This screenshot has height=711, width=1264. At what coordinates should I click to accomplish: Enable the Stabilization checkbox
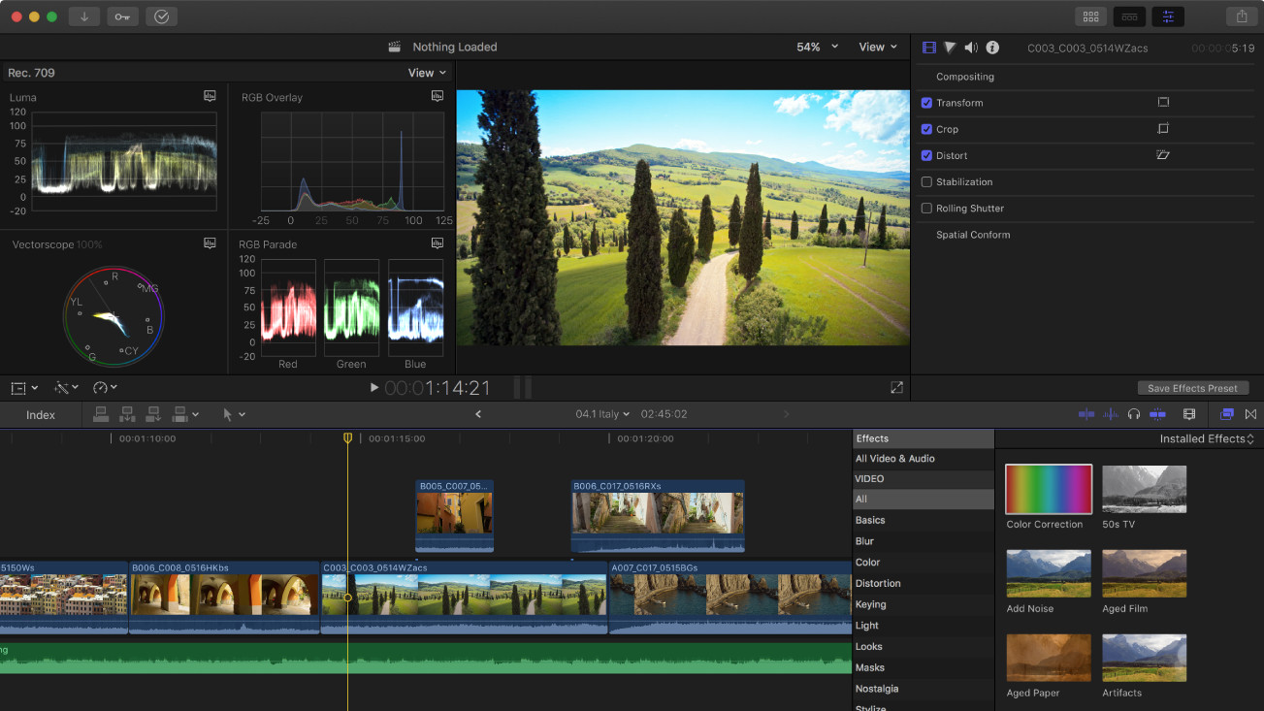(x=926, y=182)
